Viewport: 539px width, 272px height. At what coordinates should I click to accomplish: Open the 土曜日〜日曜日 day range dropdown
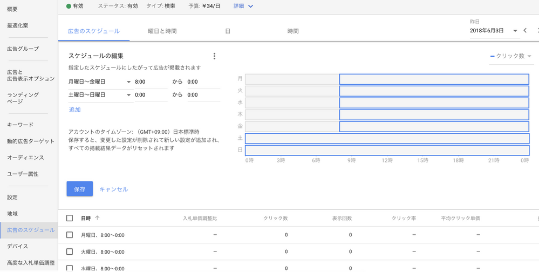point(100,95)
